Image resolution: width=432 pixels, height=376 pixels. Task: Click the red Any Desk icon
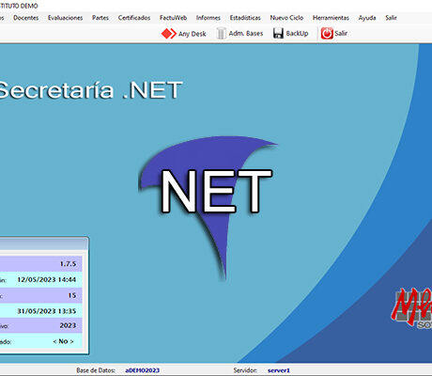coord(169,34)
